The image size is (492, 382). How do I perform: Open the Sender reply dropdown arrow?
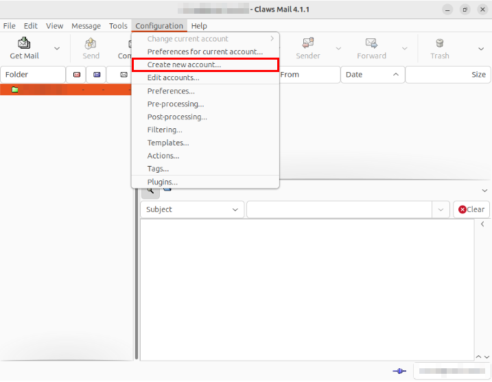338,48
